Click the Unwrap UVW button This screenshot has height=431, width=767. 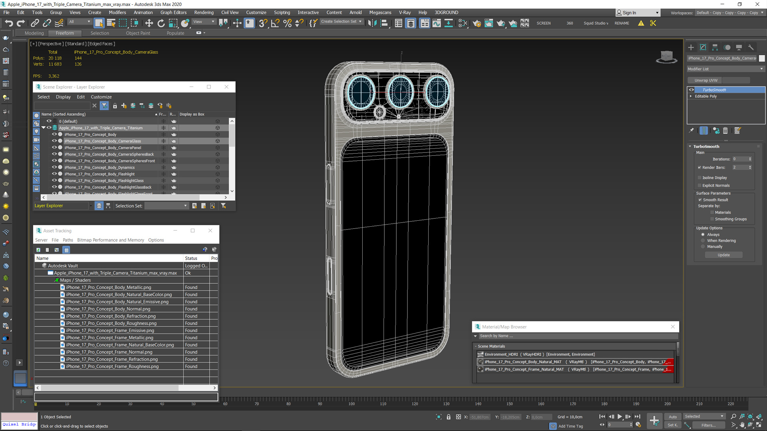(706, 80)
